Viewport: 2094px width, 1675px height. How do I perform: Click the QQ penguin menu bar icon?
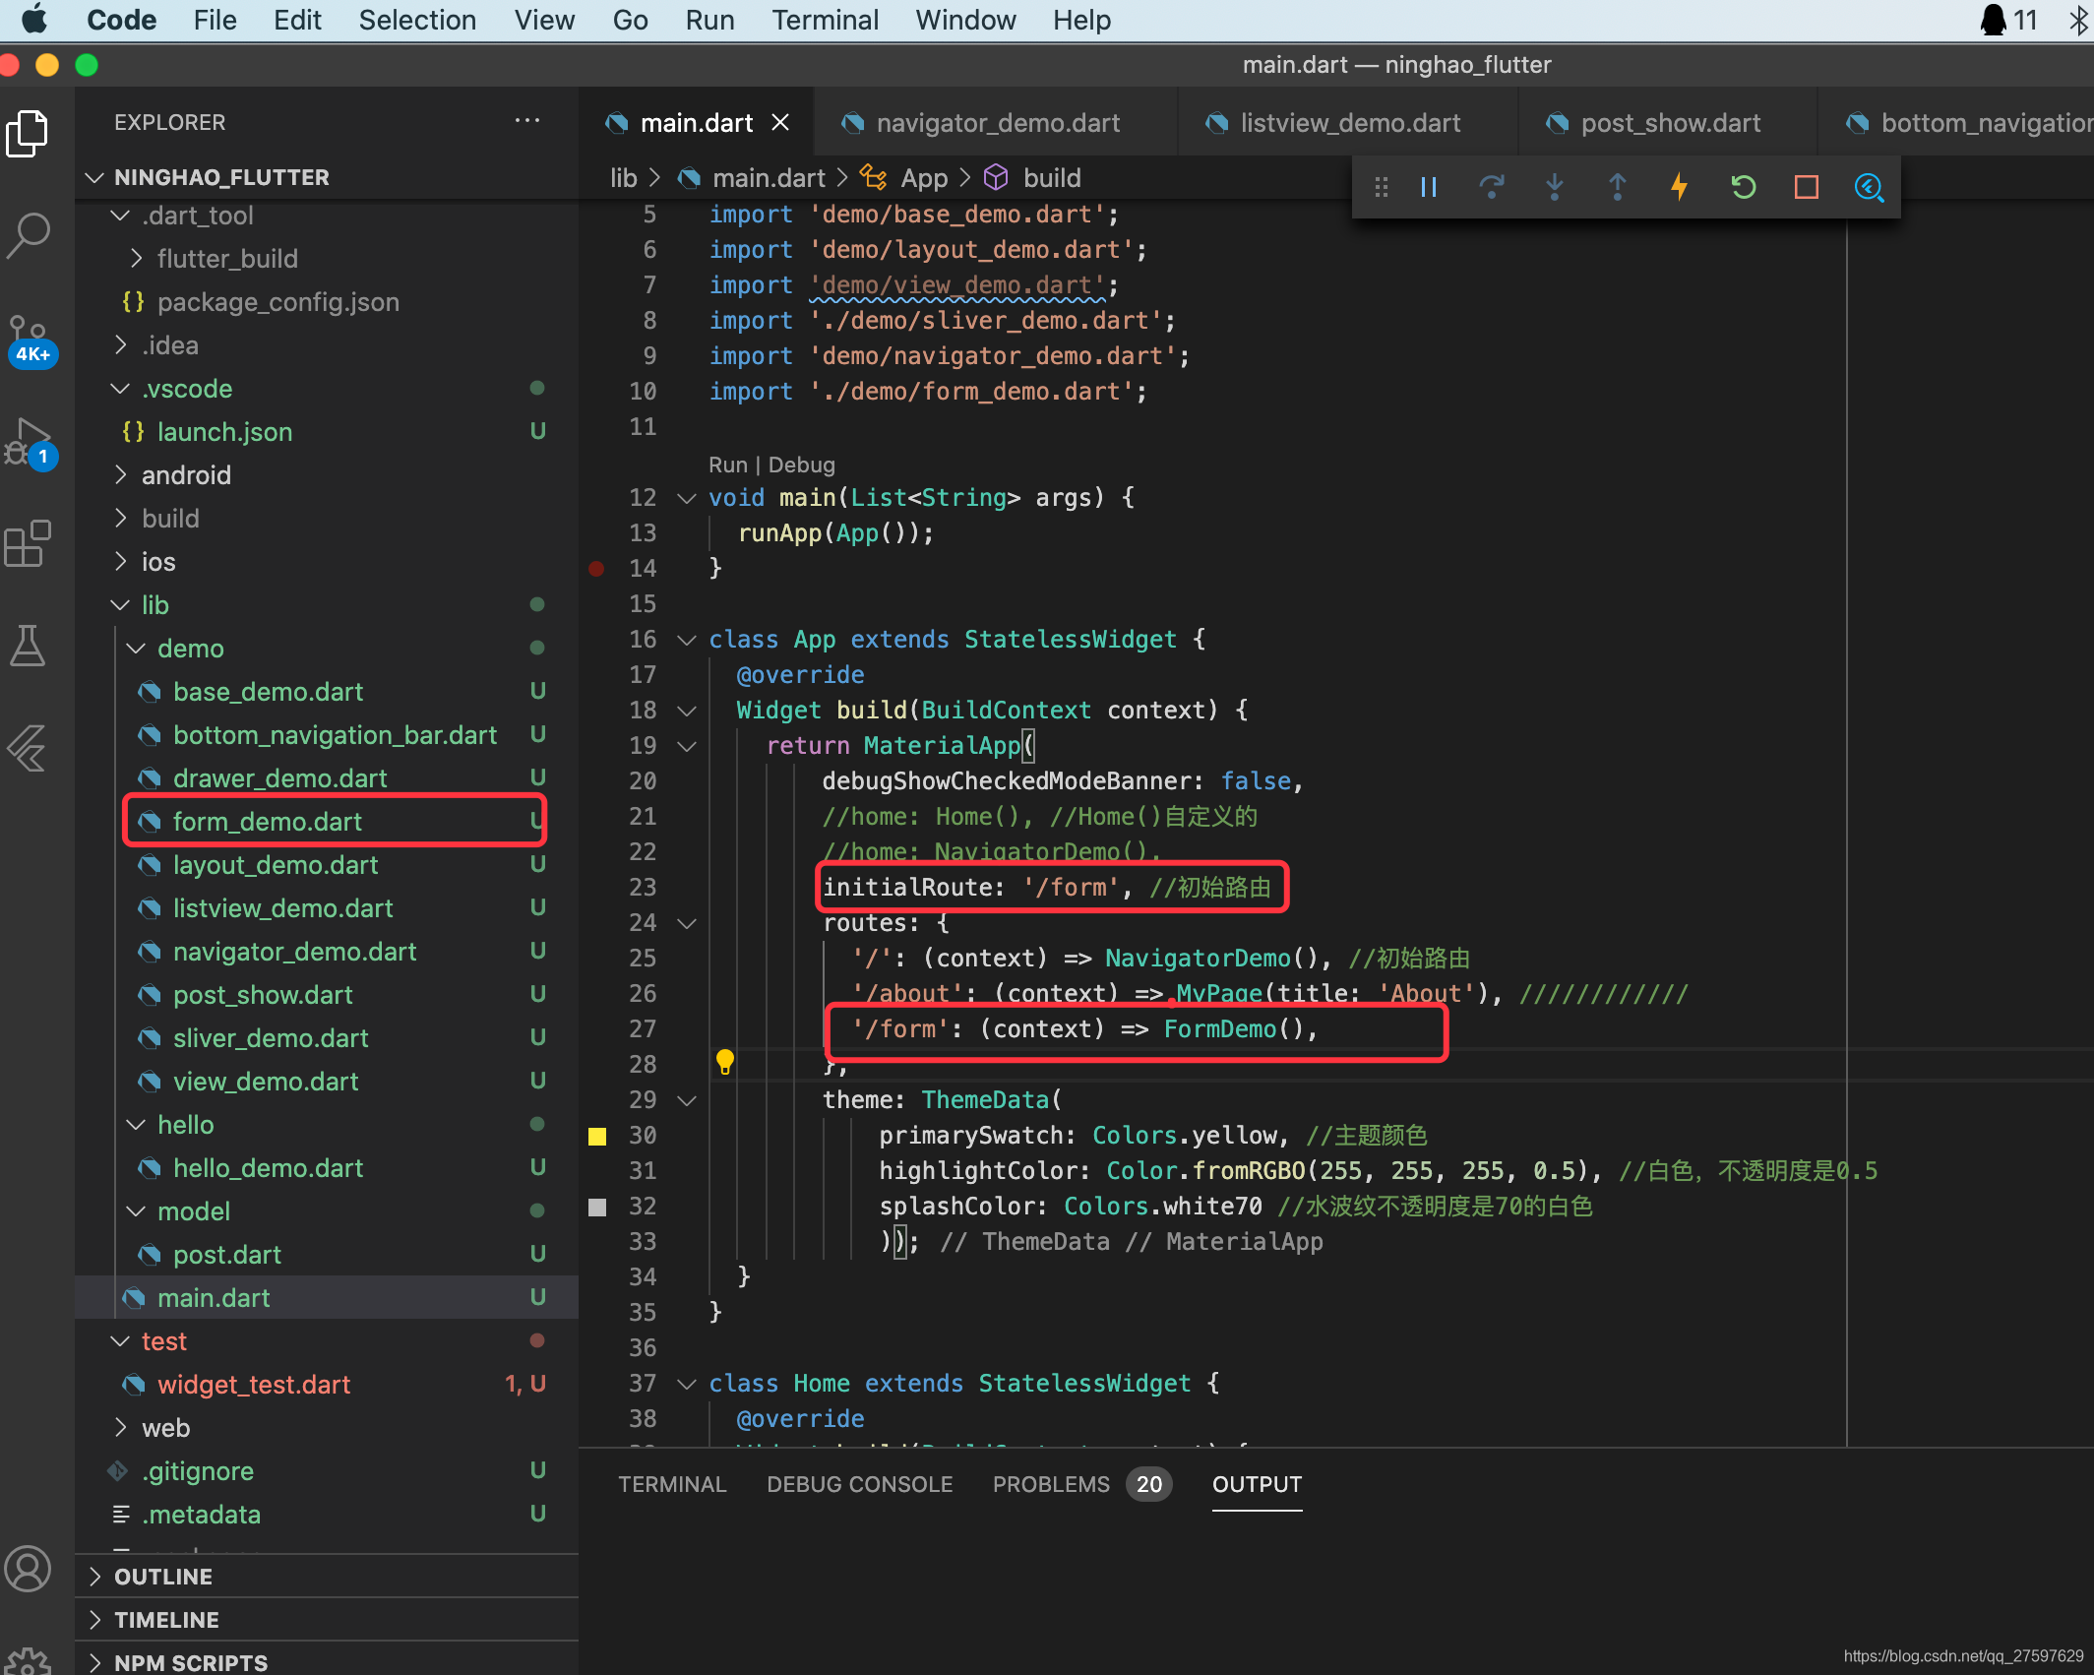pos(1994,20)
